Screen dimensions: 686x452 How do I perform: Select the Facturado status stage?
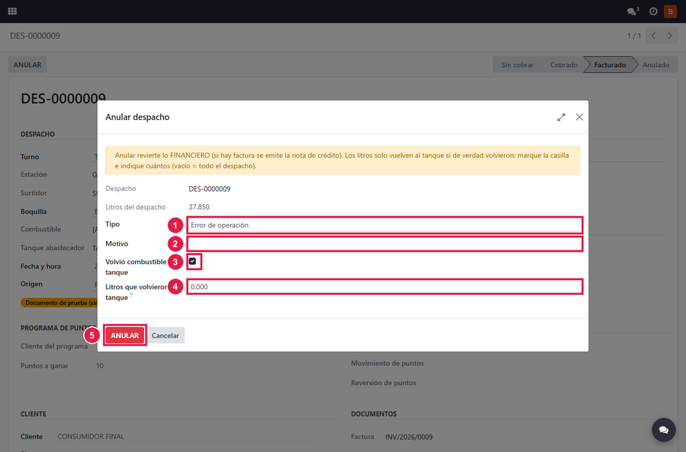coord(610,65)
